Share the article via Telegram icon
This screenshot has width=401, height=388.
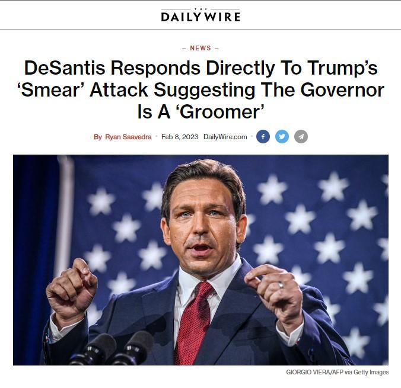pyautogui.click(x=301, y=137)
